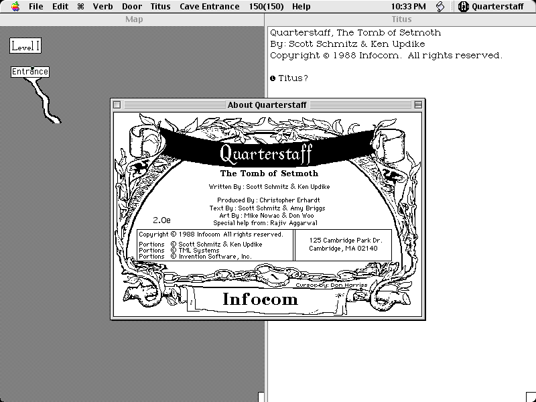Open the Apple menu

coord(15,6)
